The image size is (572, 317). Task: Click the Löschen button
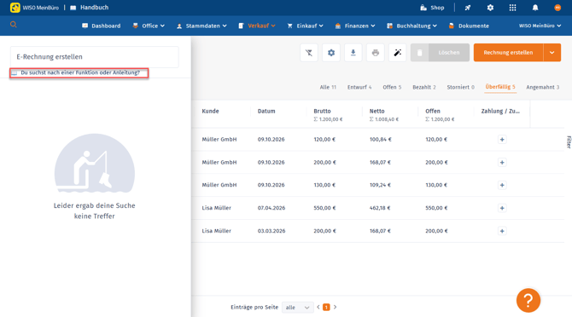click(x=440, y=53)
